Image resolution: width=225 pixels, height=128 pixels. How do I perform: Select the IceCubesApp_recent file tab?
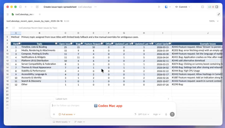point(23,14)
